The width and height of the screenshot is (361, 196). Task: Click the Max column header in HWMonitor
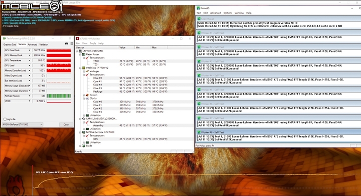coord(159,47)
